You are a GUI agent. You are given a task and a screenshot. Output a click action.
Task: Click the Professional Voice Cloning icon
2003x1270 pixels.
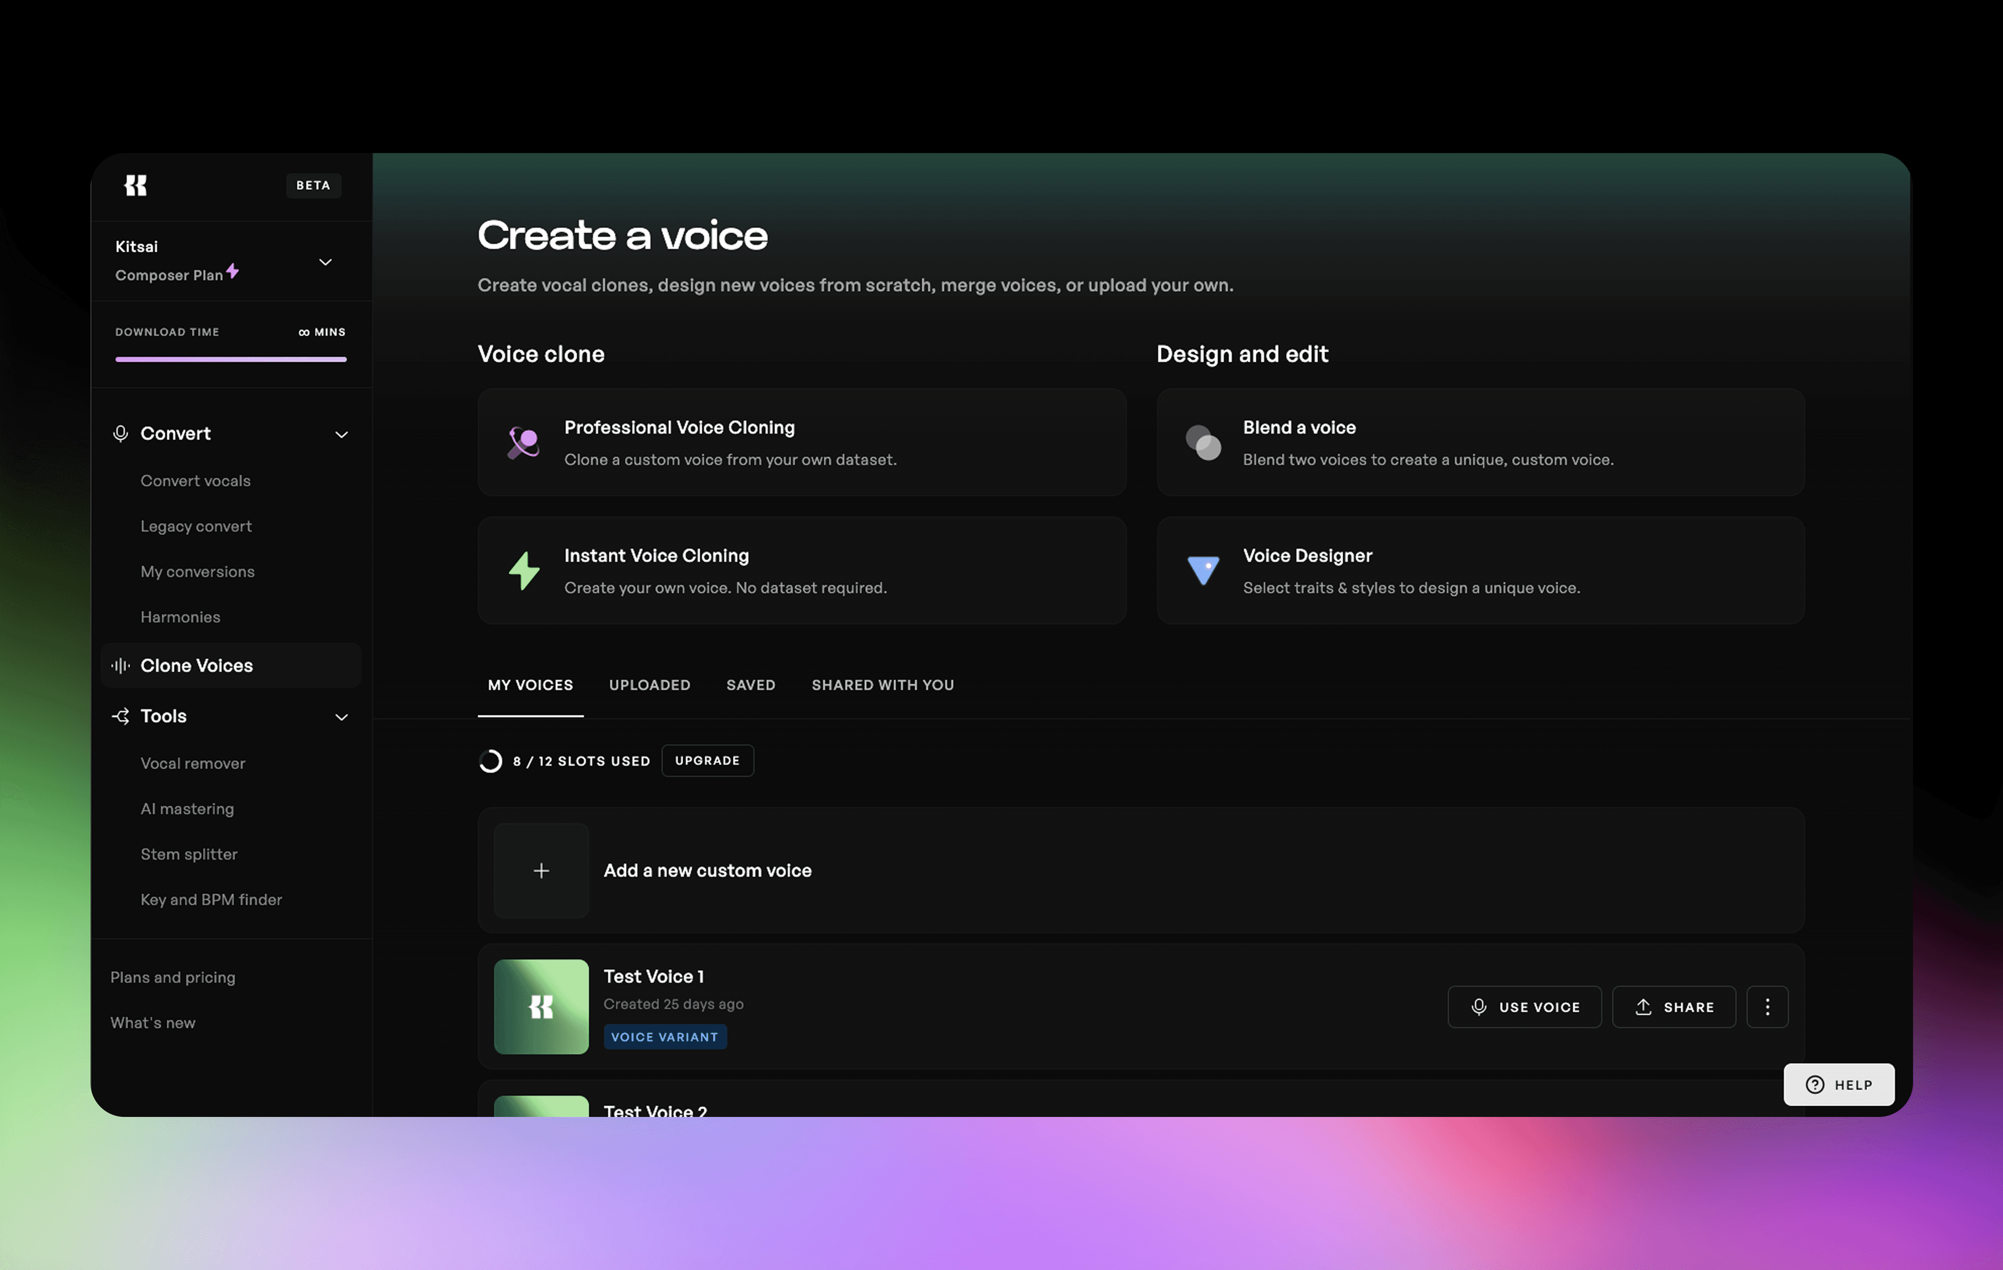[524, 443]
